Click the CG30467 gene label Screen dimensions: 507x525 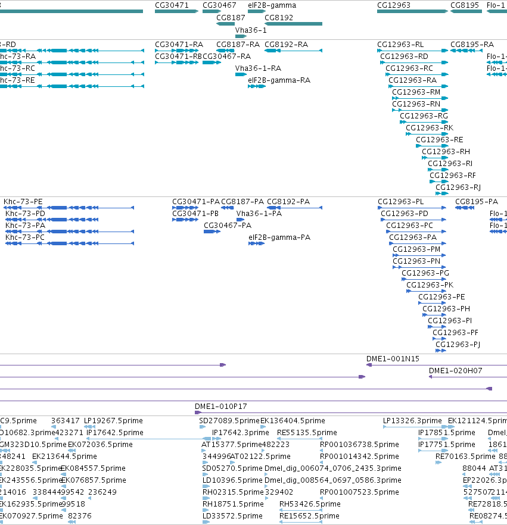coord(219,5)
